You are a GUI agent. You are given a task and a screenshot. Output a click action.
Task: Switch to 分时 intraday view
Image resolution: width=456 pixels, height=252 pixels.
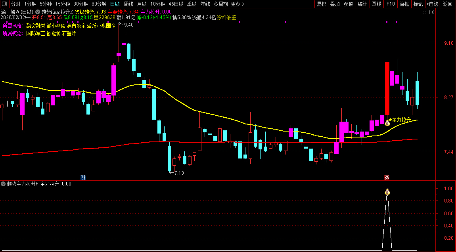pyautogui.click(x=16, y=4)
